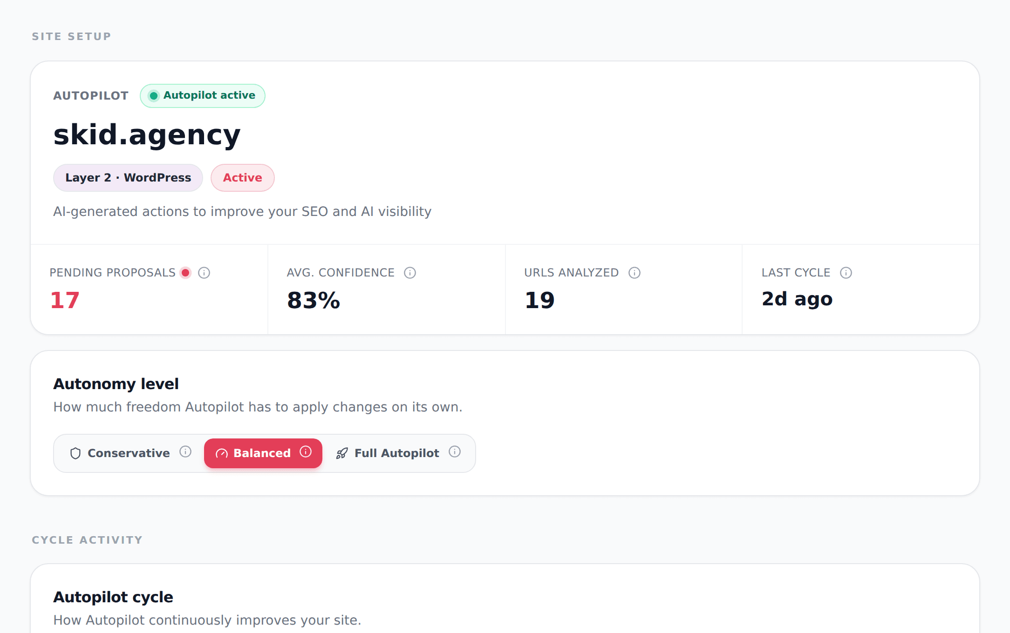Click 'AI-generated actions to improve' description
This screenshot has width=1010, height=633.
(x=242, y=212)
